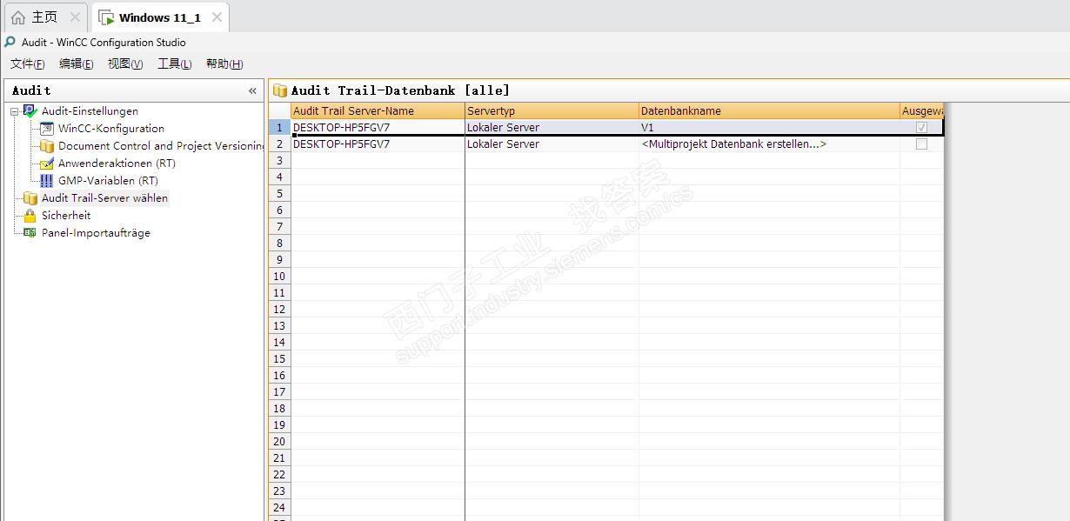Open the 工具(L) menu
Screen dimensions: 1070x521
(175, 64)
